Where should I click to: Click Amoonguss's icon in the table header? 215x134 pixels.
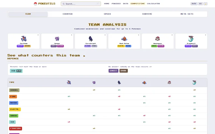169,83
